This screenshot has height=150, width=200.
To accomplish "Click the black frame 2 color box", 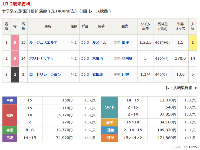I will pos(15,74).
